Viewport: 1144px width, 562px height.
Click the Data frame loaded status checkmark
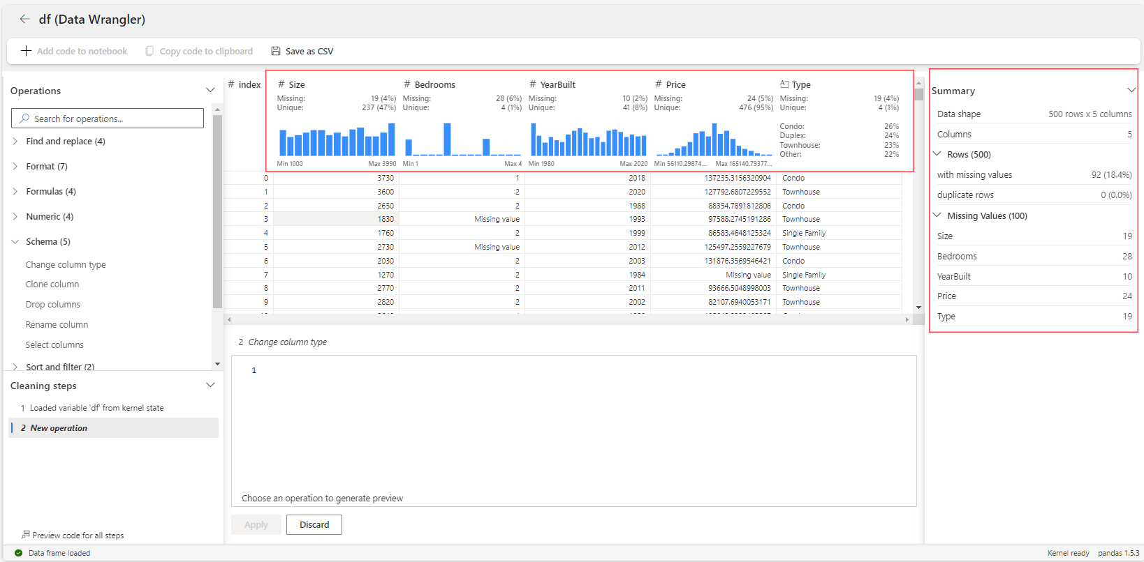pos(18,553)
